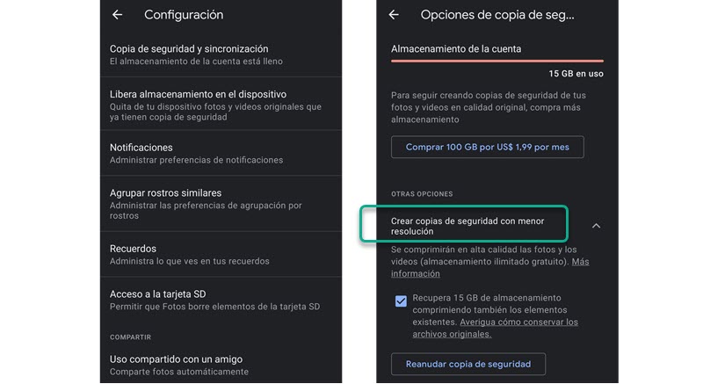Image resolution: width=703 pixels, height=384 pixels.
Task: Click the Opciones de copia title
Action: click(x=497, y=15)
